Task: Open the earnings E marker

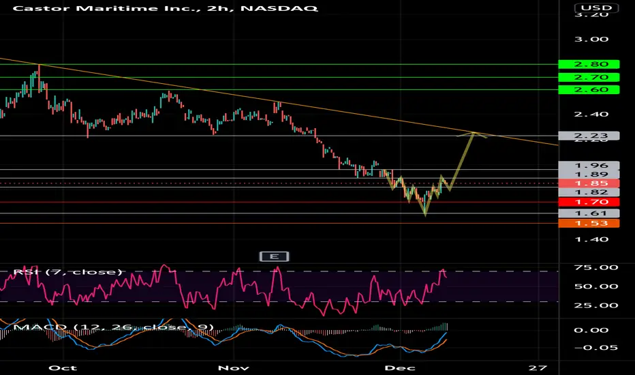Action: tap(274, 256)
